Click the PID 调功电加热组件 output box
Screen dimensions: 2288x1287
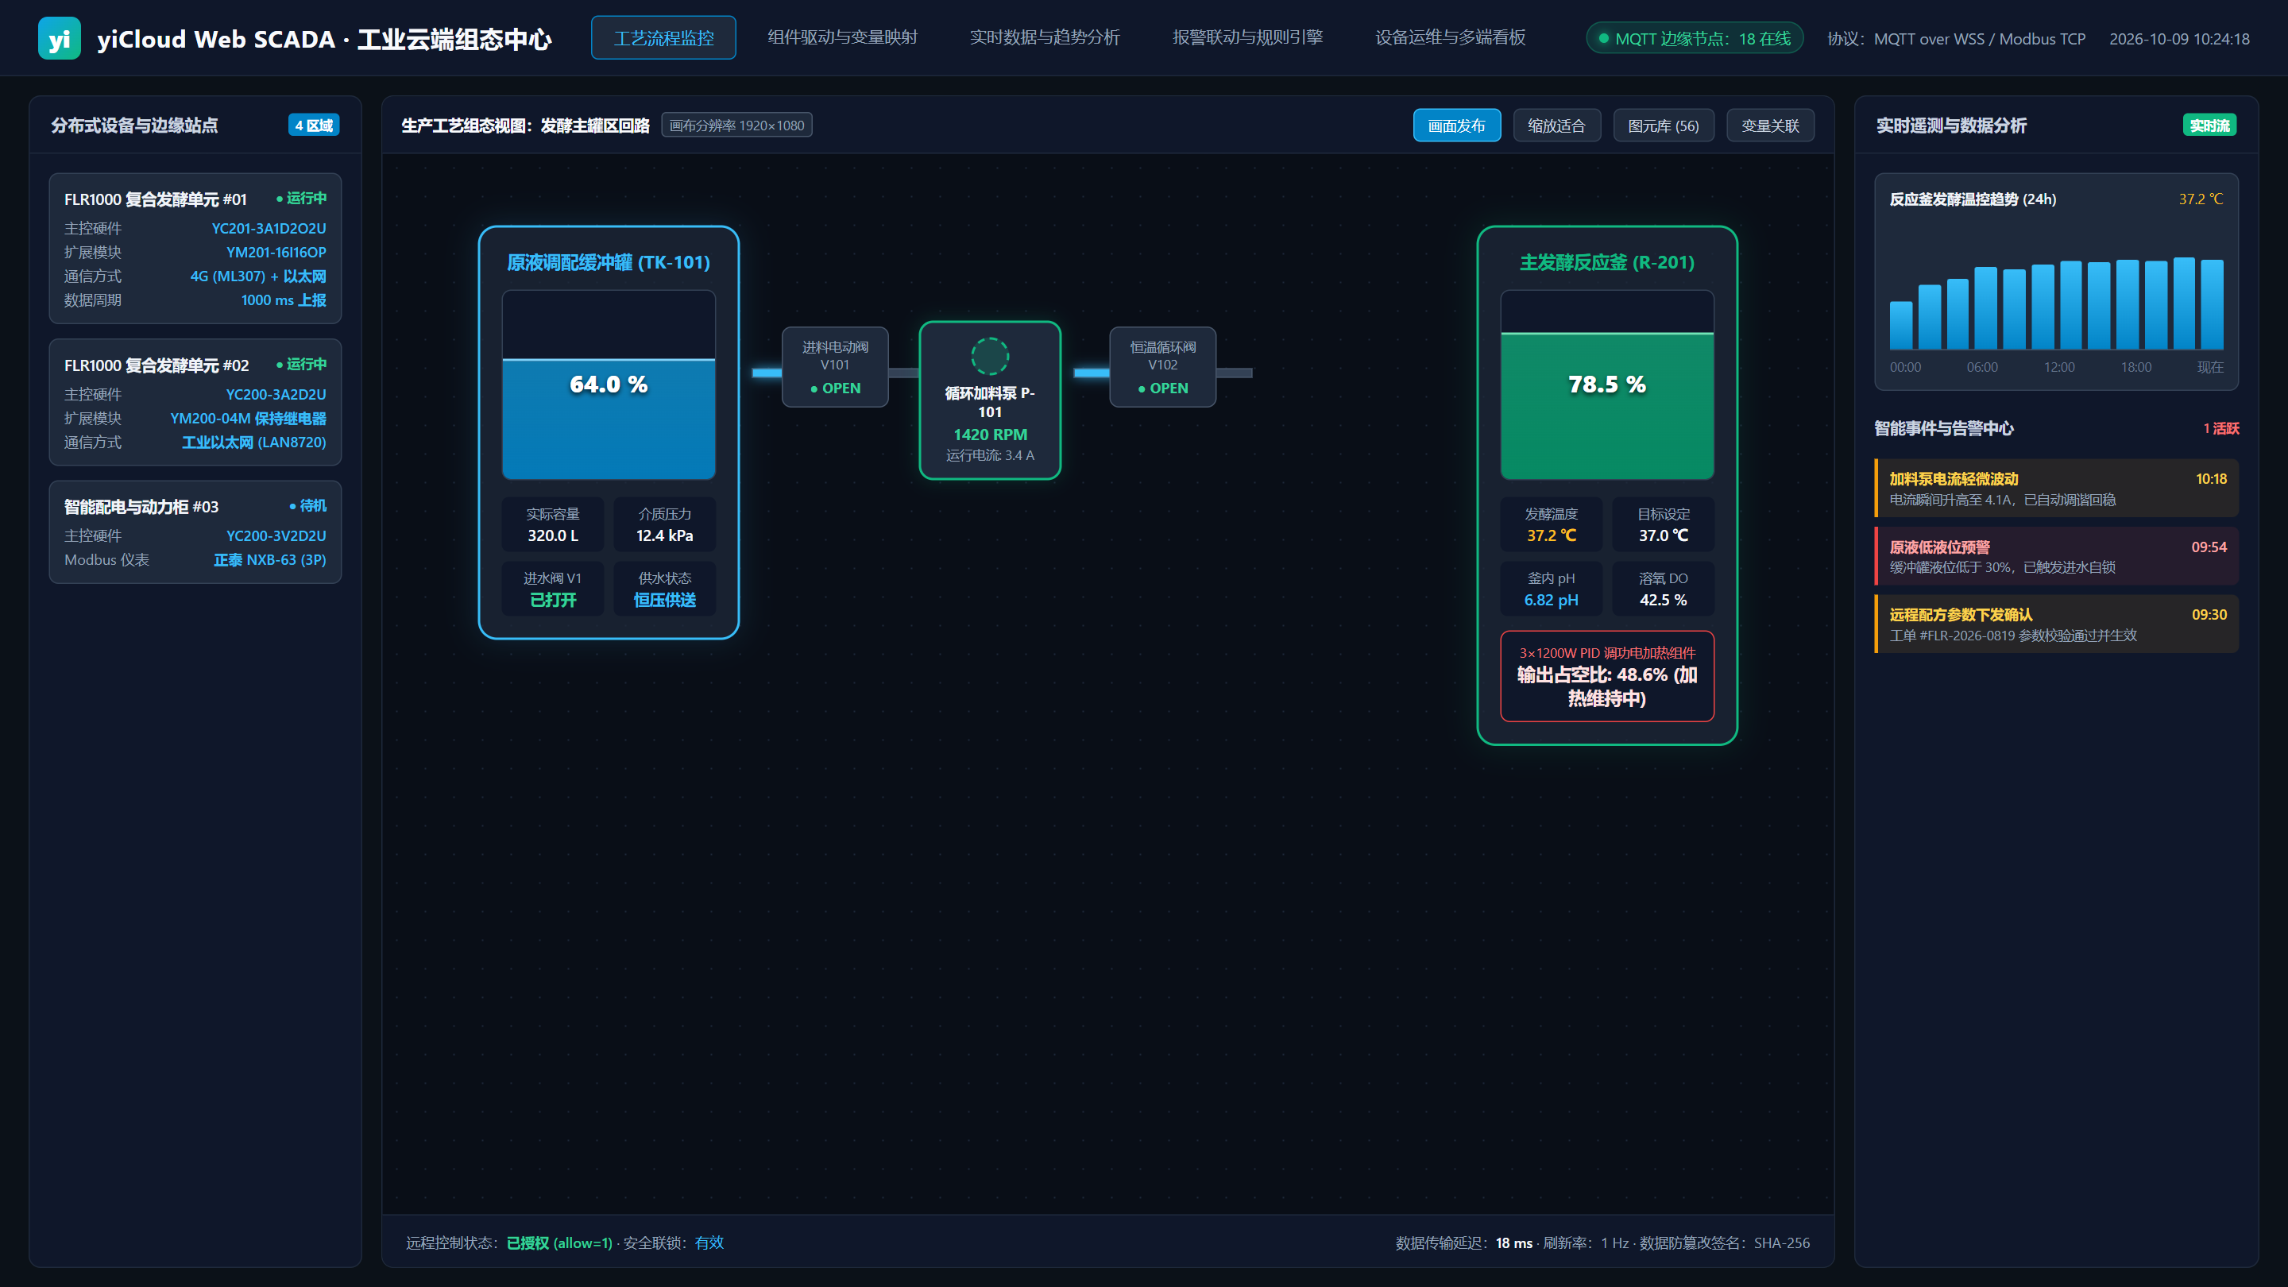(1606, 676)
